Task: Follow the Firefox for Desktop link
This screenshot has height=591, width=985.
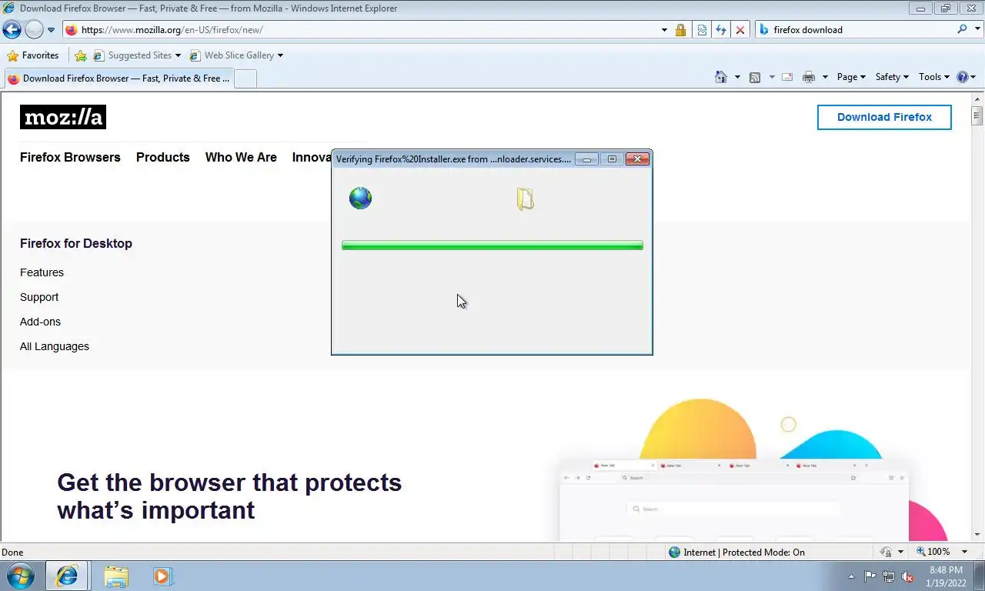Action: (76, 243)
